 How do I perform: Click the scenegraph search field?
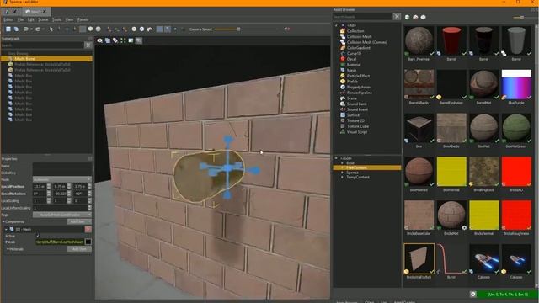(x=43, y=45)
